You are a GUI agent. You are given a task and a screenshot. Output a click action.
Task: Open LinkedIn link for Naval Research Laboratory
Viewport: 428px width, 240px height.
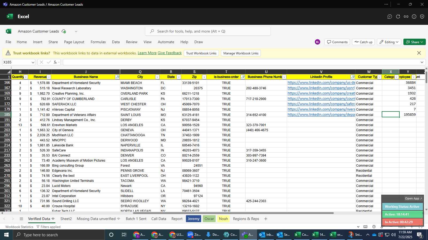pos(321,88)
